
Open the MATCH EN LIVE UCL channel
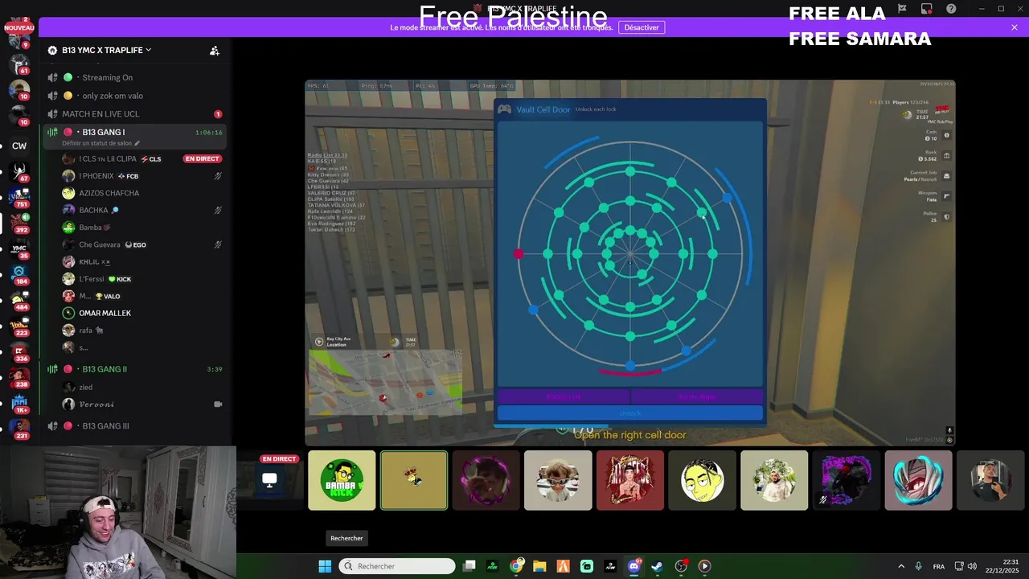tap(134, 114)
